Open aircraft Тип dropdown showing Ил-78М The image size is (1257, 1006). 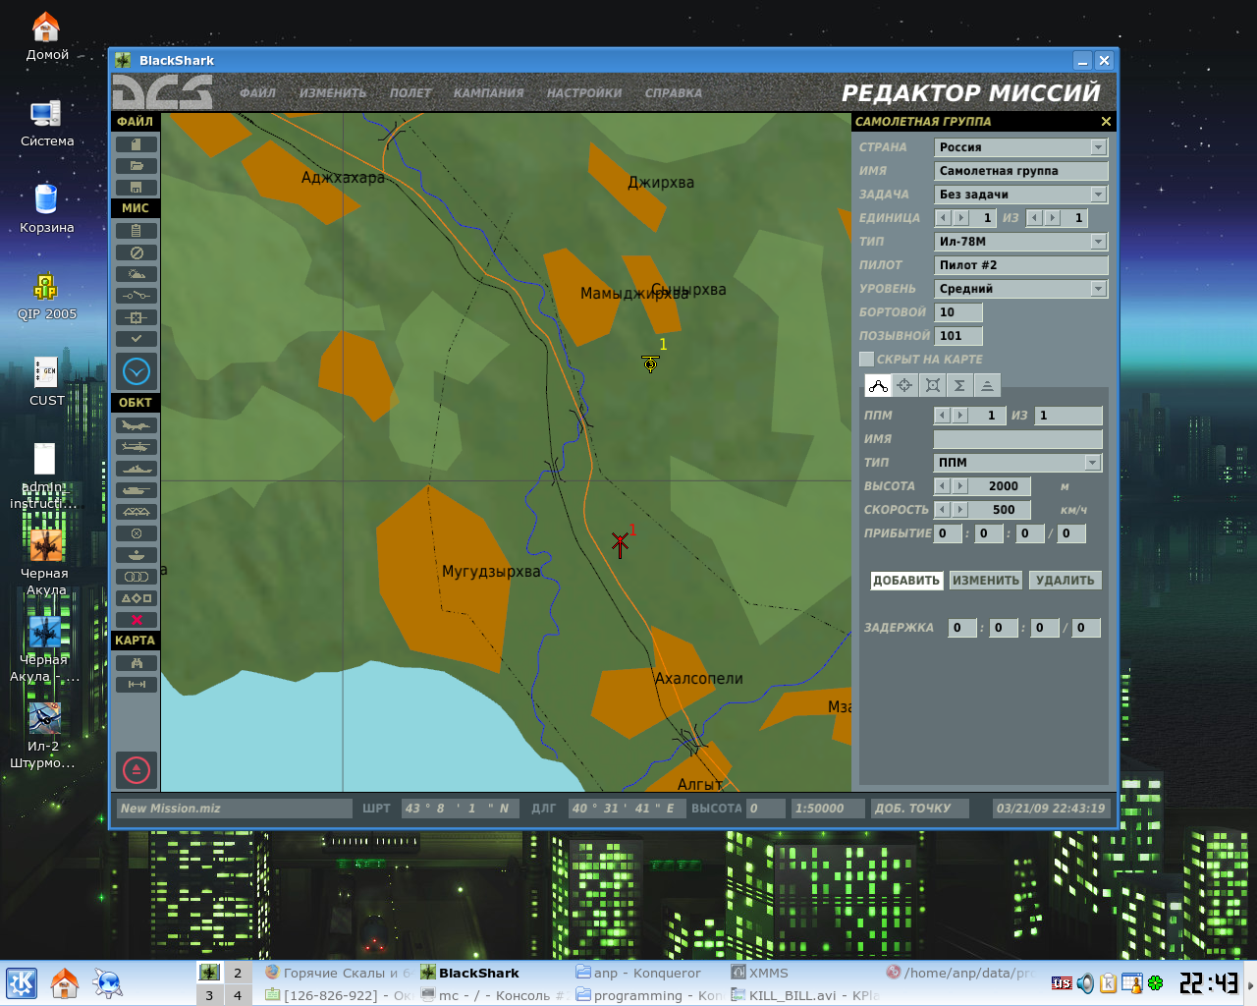click(x=1021, y=242)
